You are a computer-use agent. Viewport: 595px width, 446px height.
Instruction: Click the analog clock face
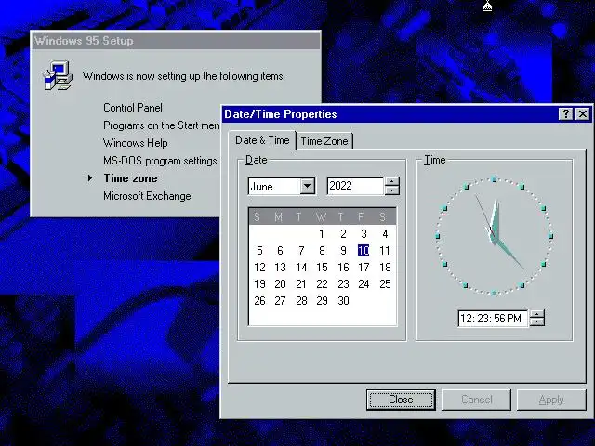coord(494,236)
